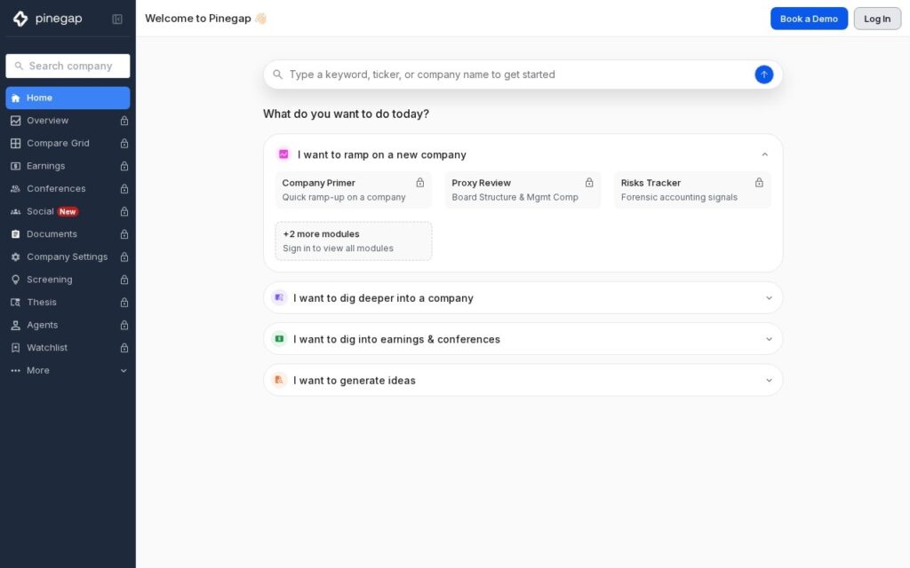The height and width of the screenshot is (568, 910).
Task: Submit search with the blue arrow button
Action: pyautogui.click(x=763, y=75)
